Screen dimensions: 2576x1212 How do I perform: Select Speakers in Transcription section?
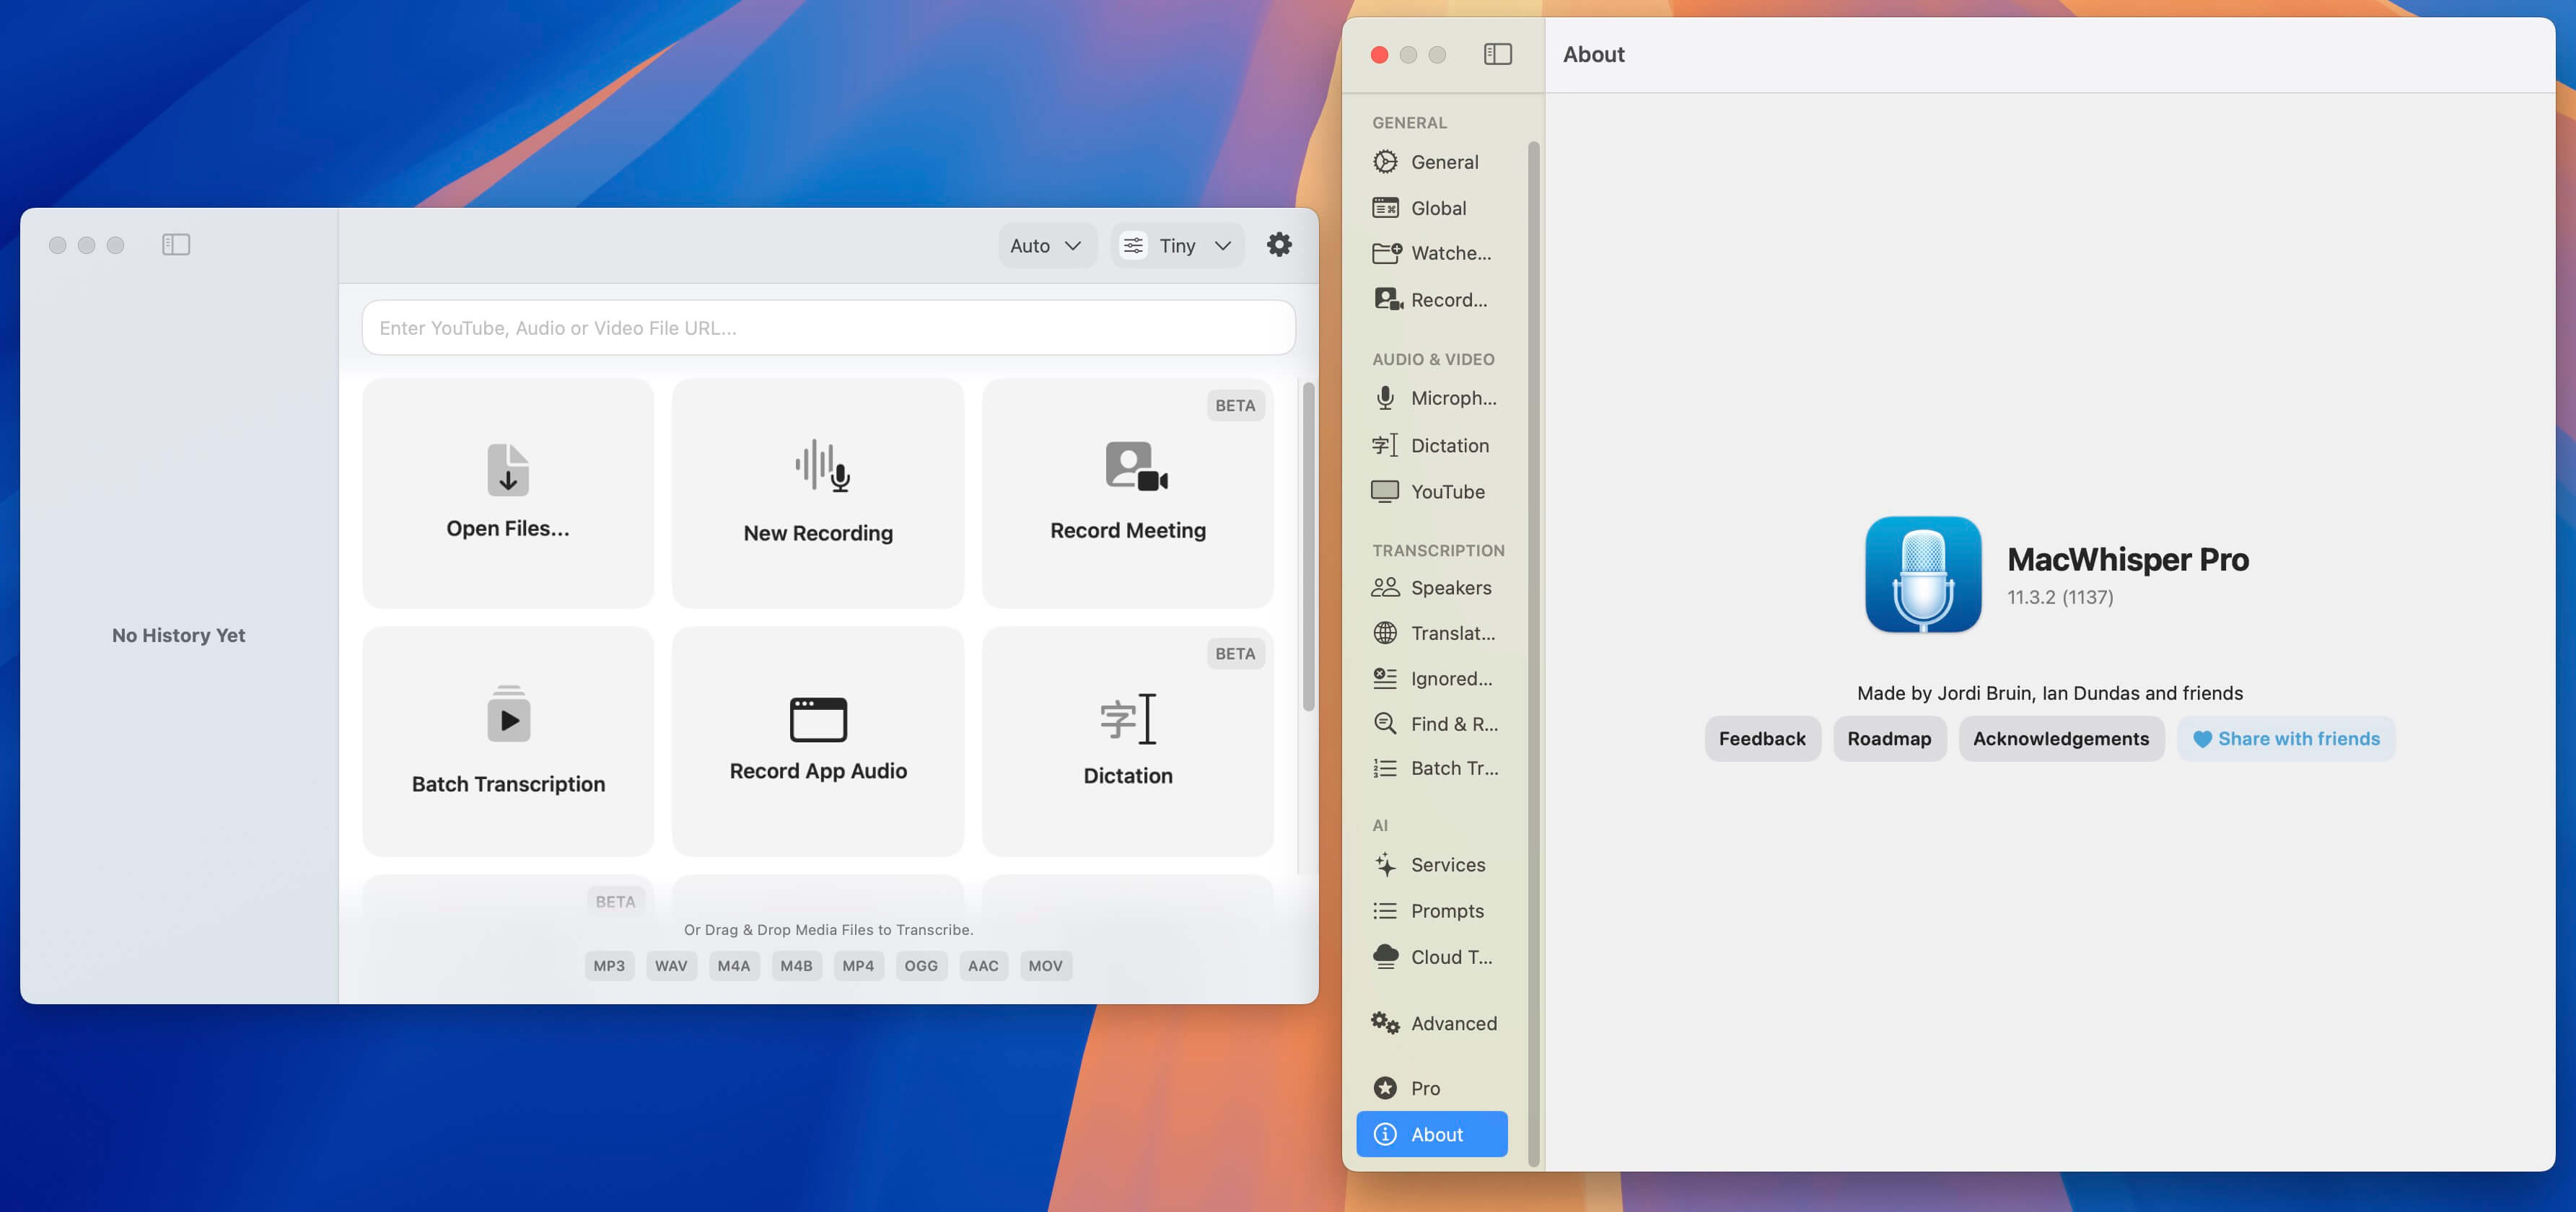[x=1432, y=587]
